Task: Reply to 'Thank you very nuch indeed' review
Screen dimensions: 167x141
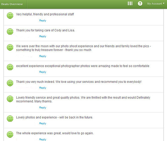Action: coord(43,88)
